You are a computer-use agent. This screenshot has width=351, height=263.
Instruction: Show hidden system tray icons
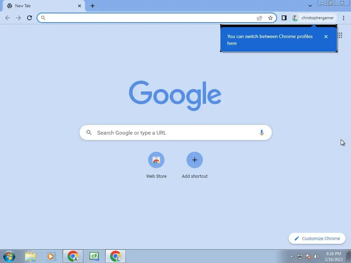tap(291, 256)
